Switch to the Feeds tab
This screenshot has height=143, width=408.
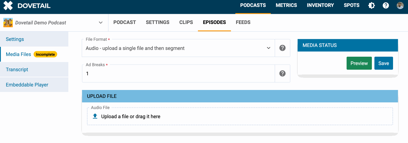click(243, 22)
